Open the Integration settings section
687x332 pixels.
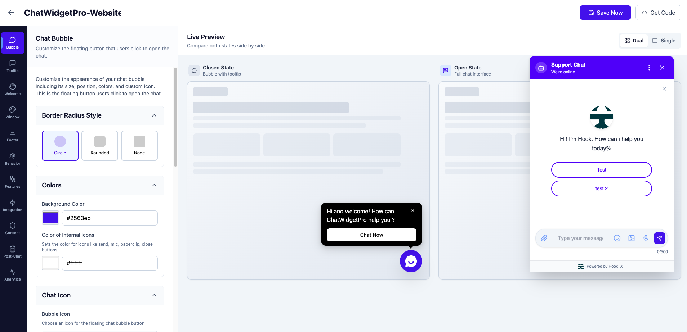pyautogui.click(x=13, y=205)
